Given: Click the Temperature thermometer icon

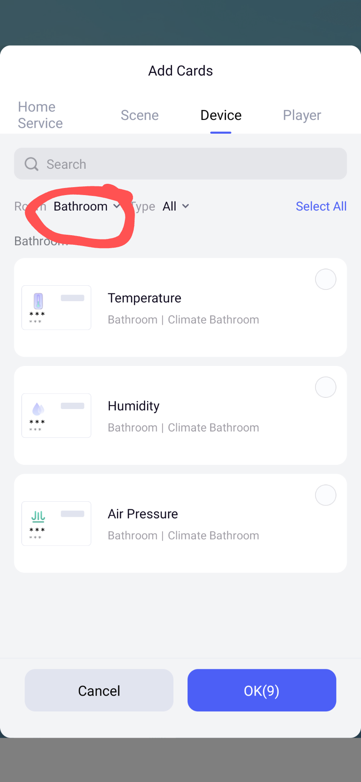Looking at the screenshot, I should [38, 301].
